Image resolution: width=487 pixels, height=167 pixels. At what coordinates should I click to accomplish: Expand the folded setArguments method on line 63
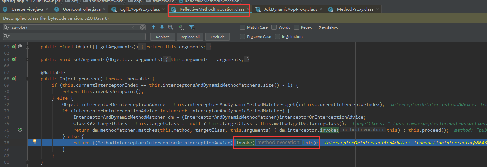coord(27,60)
